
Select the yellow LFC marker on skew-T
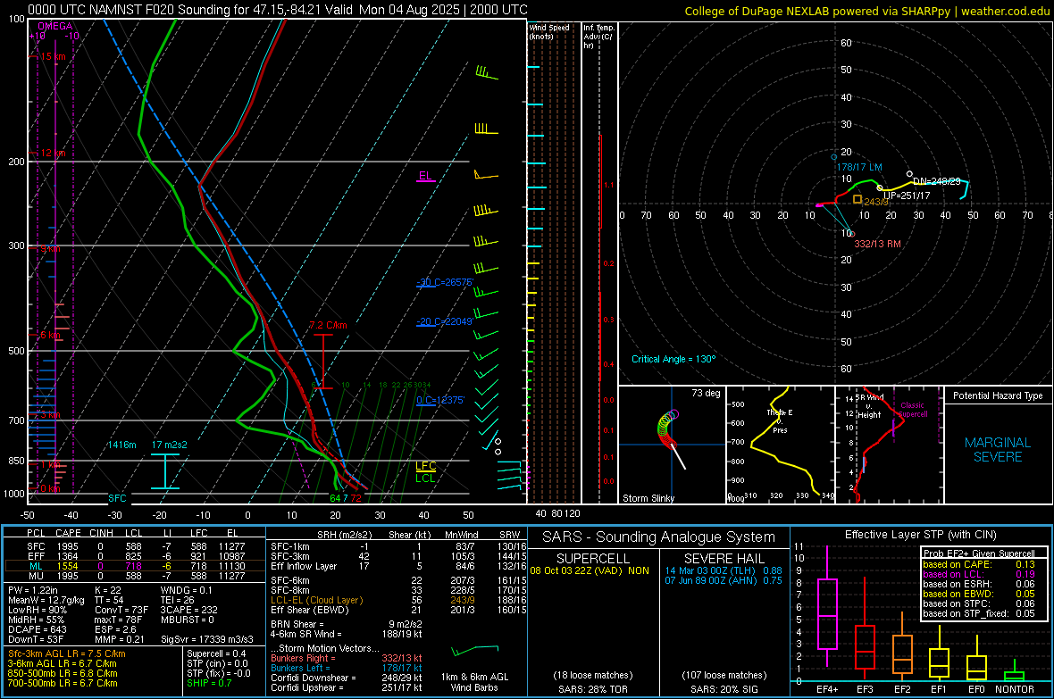[425, 466]
